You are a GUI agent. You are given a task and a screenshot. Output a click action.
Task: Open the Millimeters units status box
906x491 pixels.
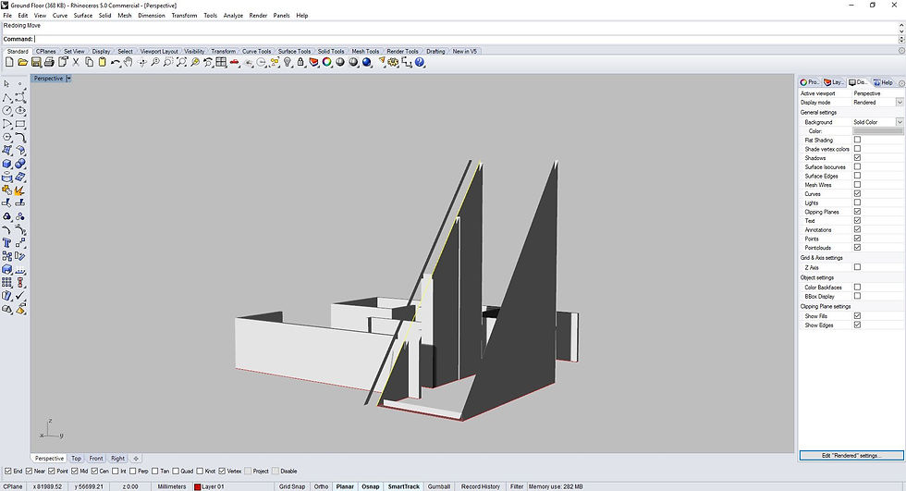tap(172, 486)
